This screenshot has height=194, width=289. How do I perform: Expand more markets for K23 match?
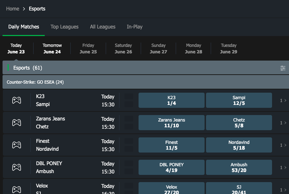[283, 100]
